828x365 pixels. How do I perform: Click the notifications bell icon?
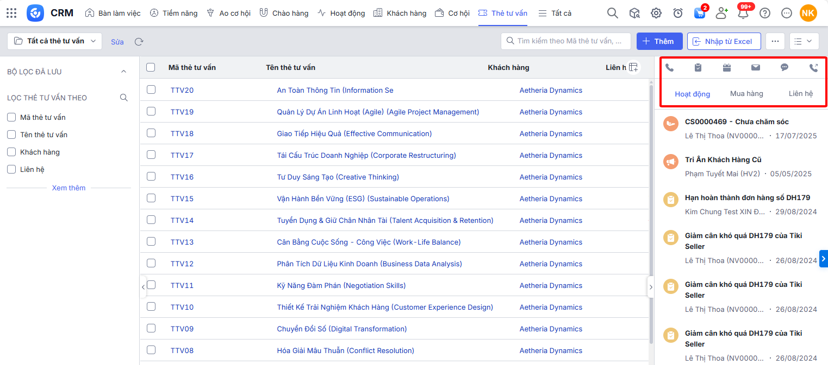(x=743, y=13)
